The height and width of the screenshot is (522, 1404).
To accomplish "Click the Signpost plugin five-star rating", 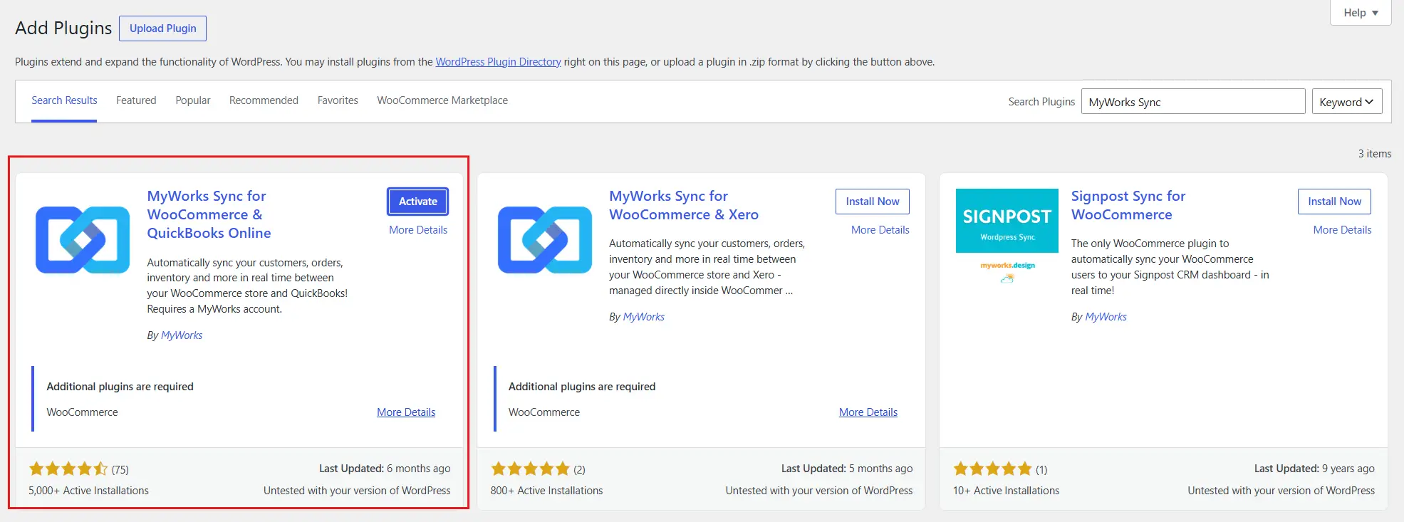I will [993, 469].
